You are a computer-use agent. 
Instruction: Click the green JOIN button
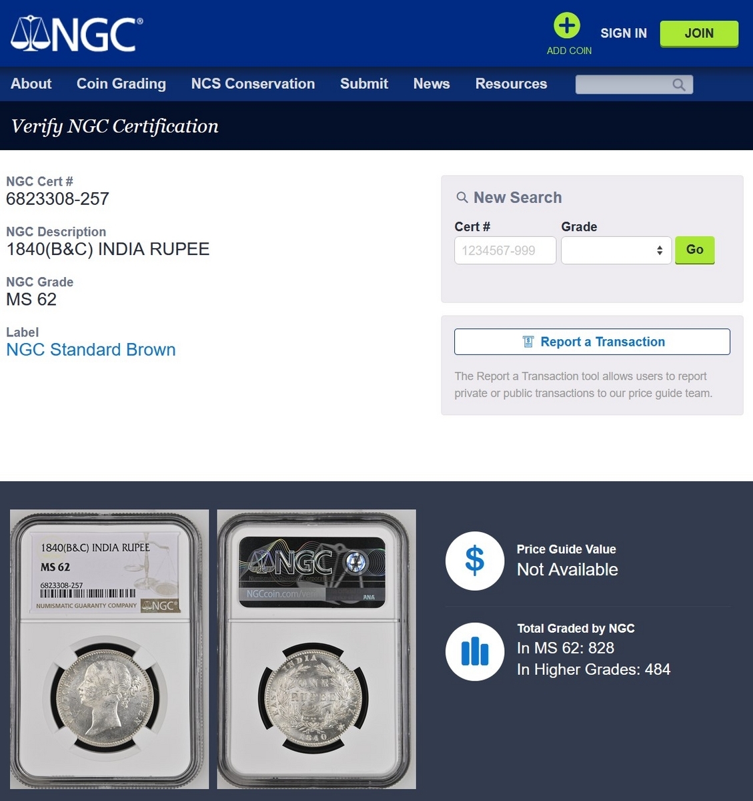[699, 33]
